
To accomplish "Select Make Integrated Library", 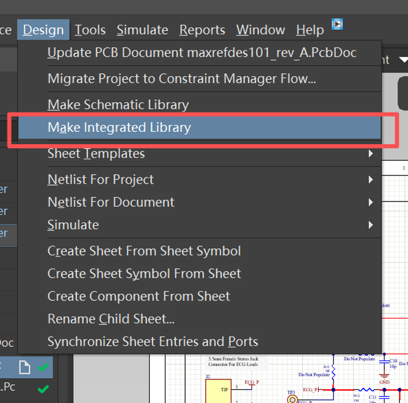I will (x=199, y=128).
